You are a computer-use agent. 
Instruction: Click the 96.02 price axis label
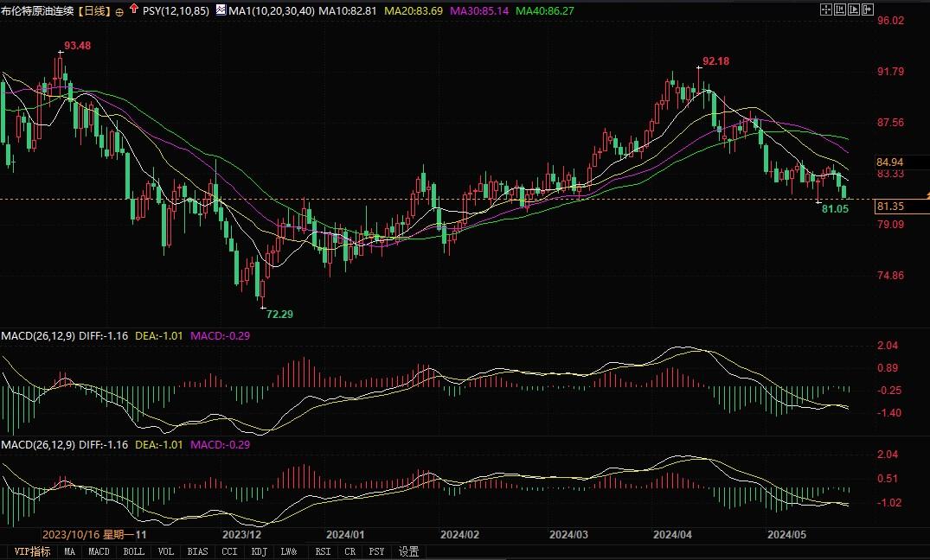coord(891,20)
